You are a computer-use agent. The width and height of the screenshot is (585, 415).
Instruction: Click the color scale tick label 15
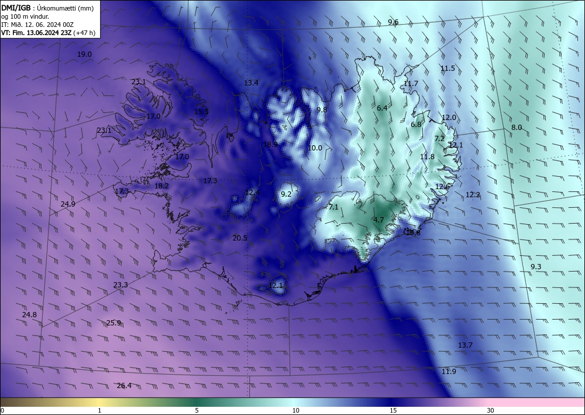[x=393, y=411]
